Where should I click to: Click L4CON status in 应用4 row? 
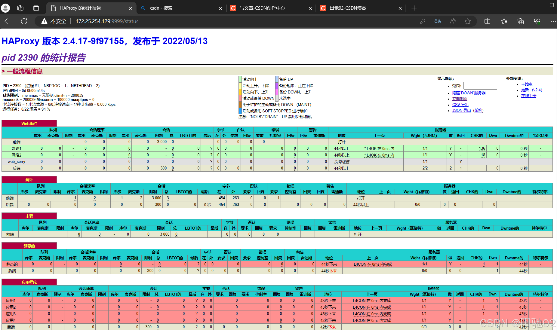pos(372,320)
